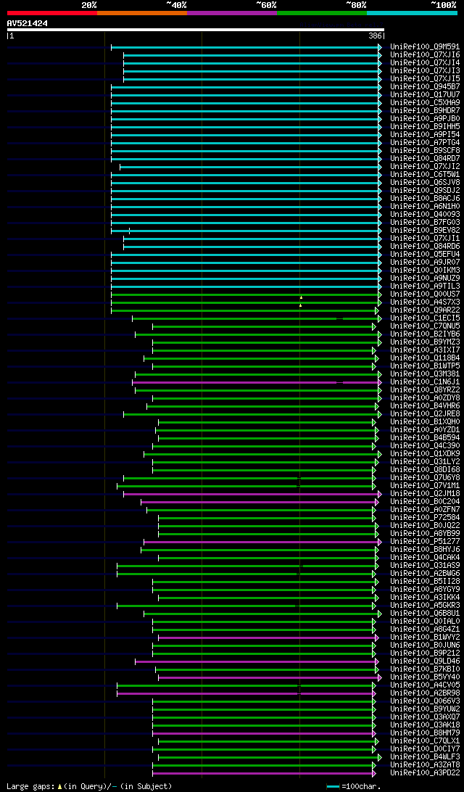This screenshot has width=464, height=792.
Task: Open hit UniRef100_Q945B7
Action: 425,87
